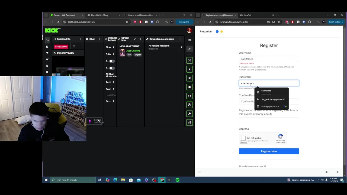
Task: Expand the Bann option in Channel Actions
Action: click(x=110, y=89)
